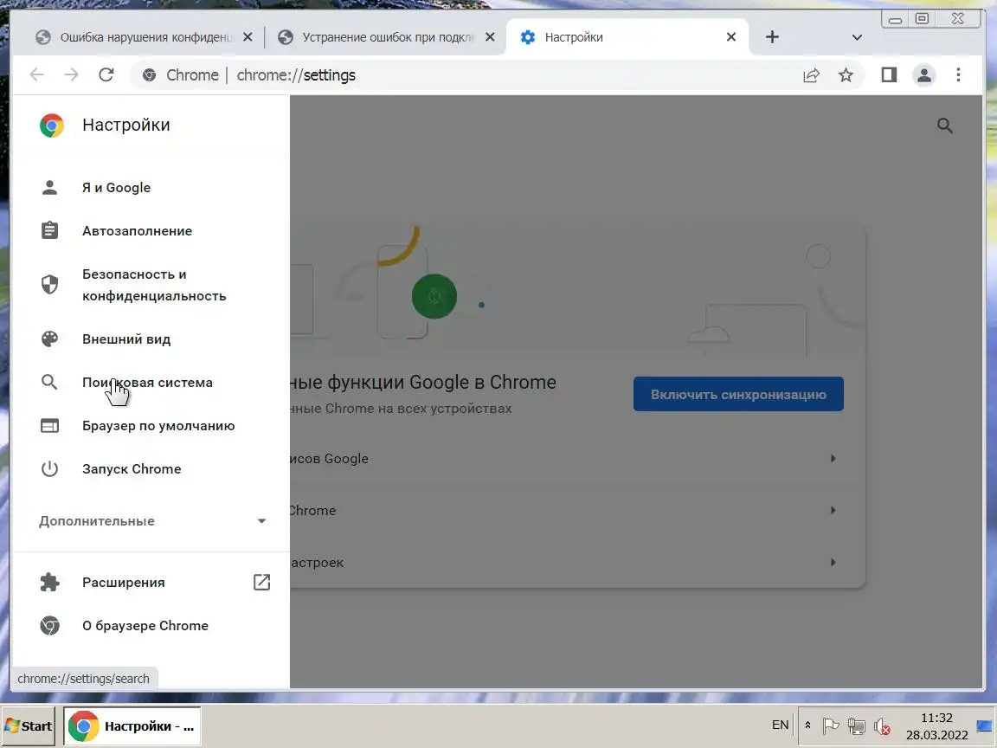This screenshot has height=748, width=997.
Task: Click Включить синхронизацию button
Action: [738, 395]
